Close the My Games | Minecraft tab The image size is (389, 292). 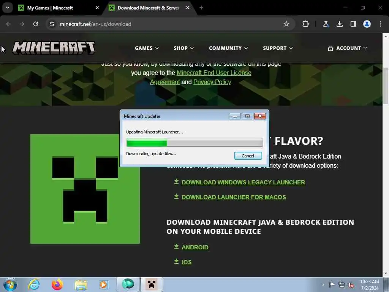coord(97,8)
